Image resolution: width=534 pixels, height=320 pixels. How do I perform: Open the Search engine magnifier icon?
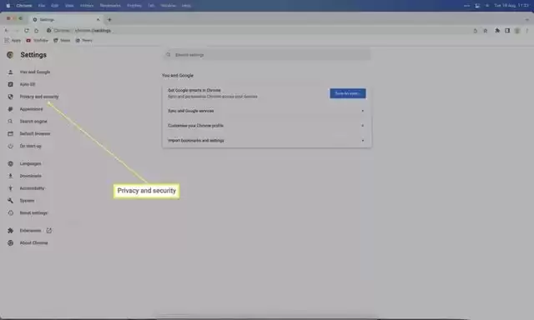click(x=11, y=122)
